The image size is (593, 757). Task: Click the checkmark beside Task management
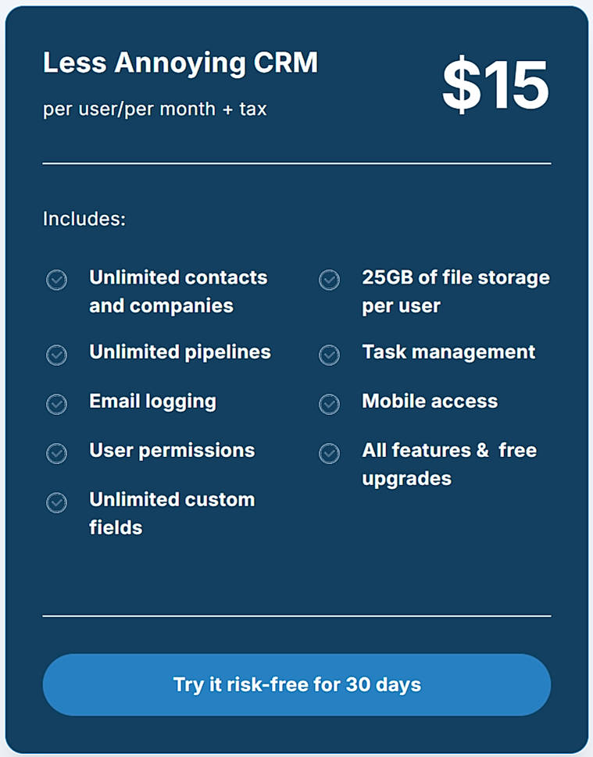[x=329, y=355]
